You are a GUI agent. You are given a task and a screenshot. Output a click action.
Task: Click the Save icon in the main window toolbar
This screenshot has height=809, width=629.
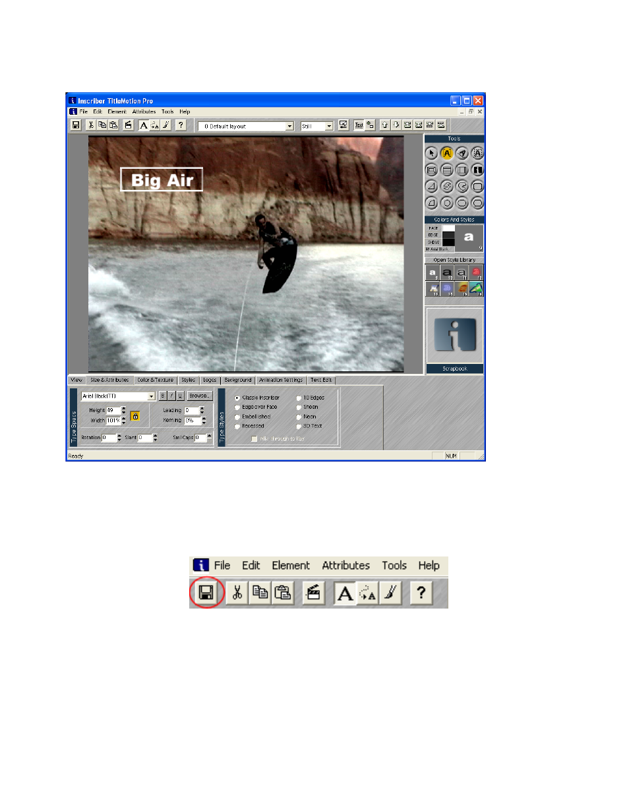tap(75, 125)
